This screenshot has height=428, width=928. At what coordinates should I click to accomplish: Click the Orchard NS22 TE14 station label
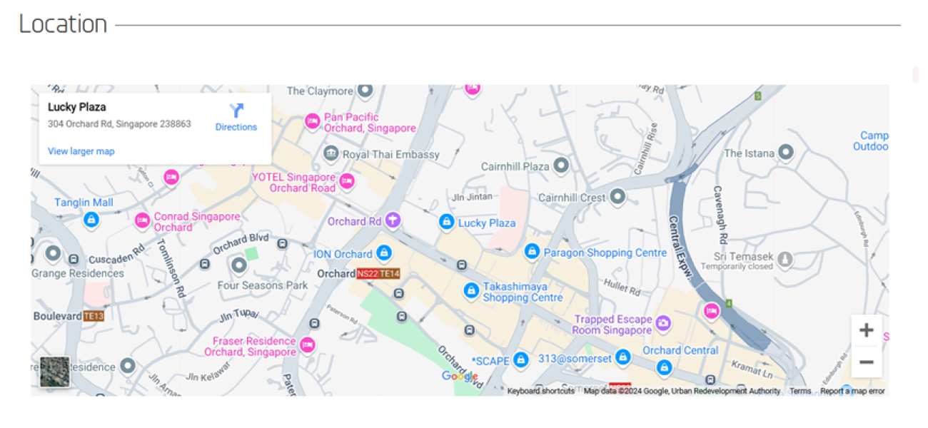click(x=358, y=274)
